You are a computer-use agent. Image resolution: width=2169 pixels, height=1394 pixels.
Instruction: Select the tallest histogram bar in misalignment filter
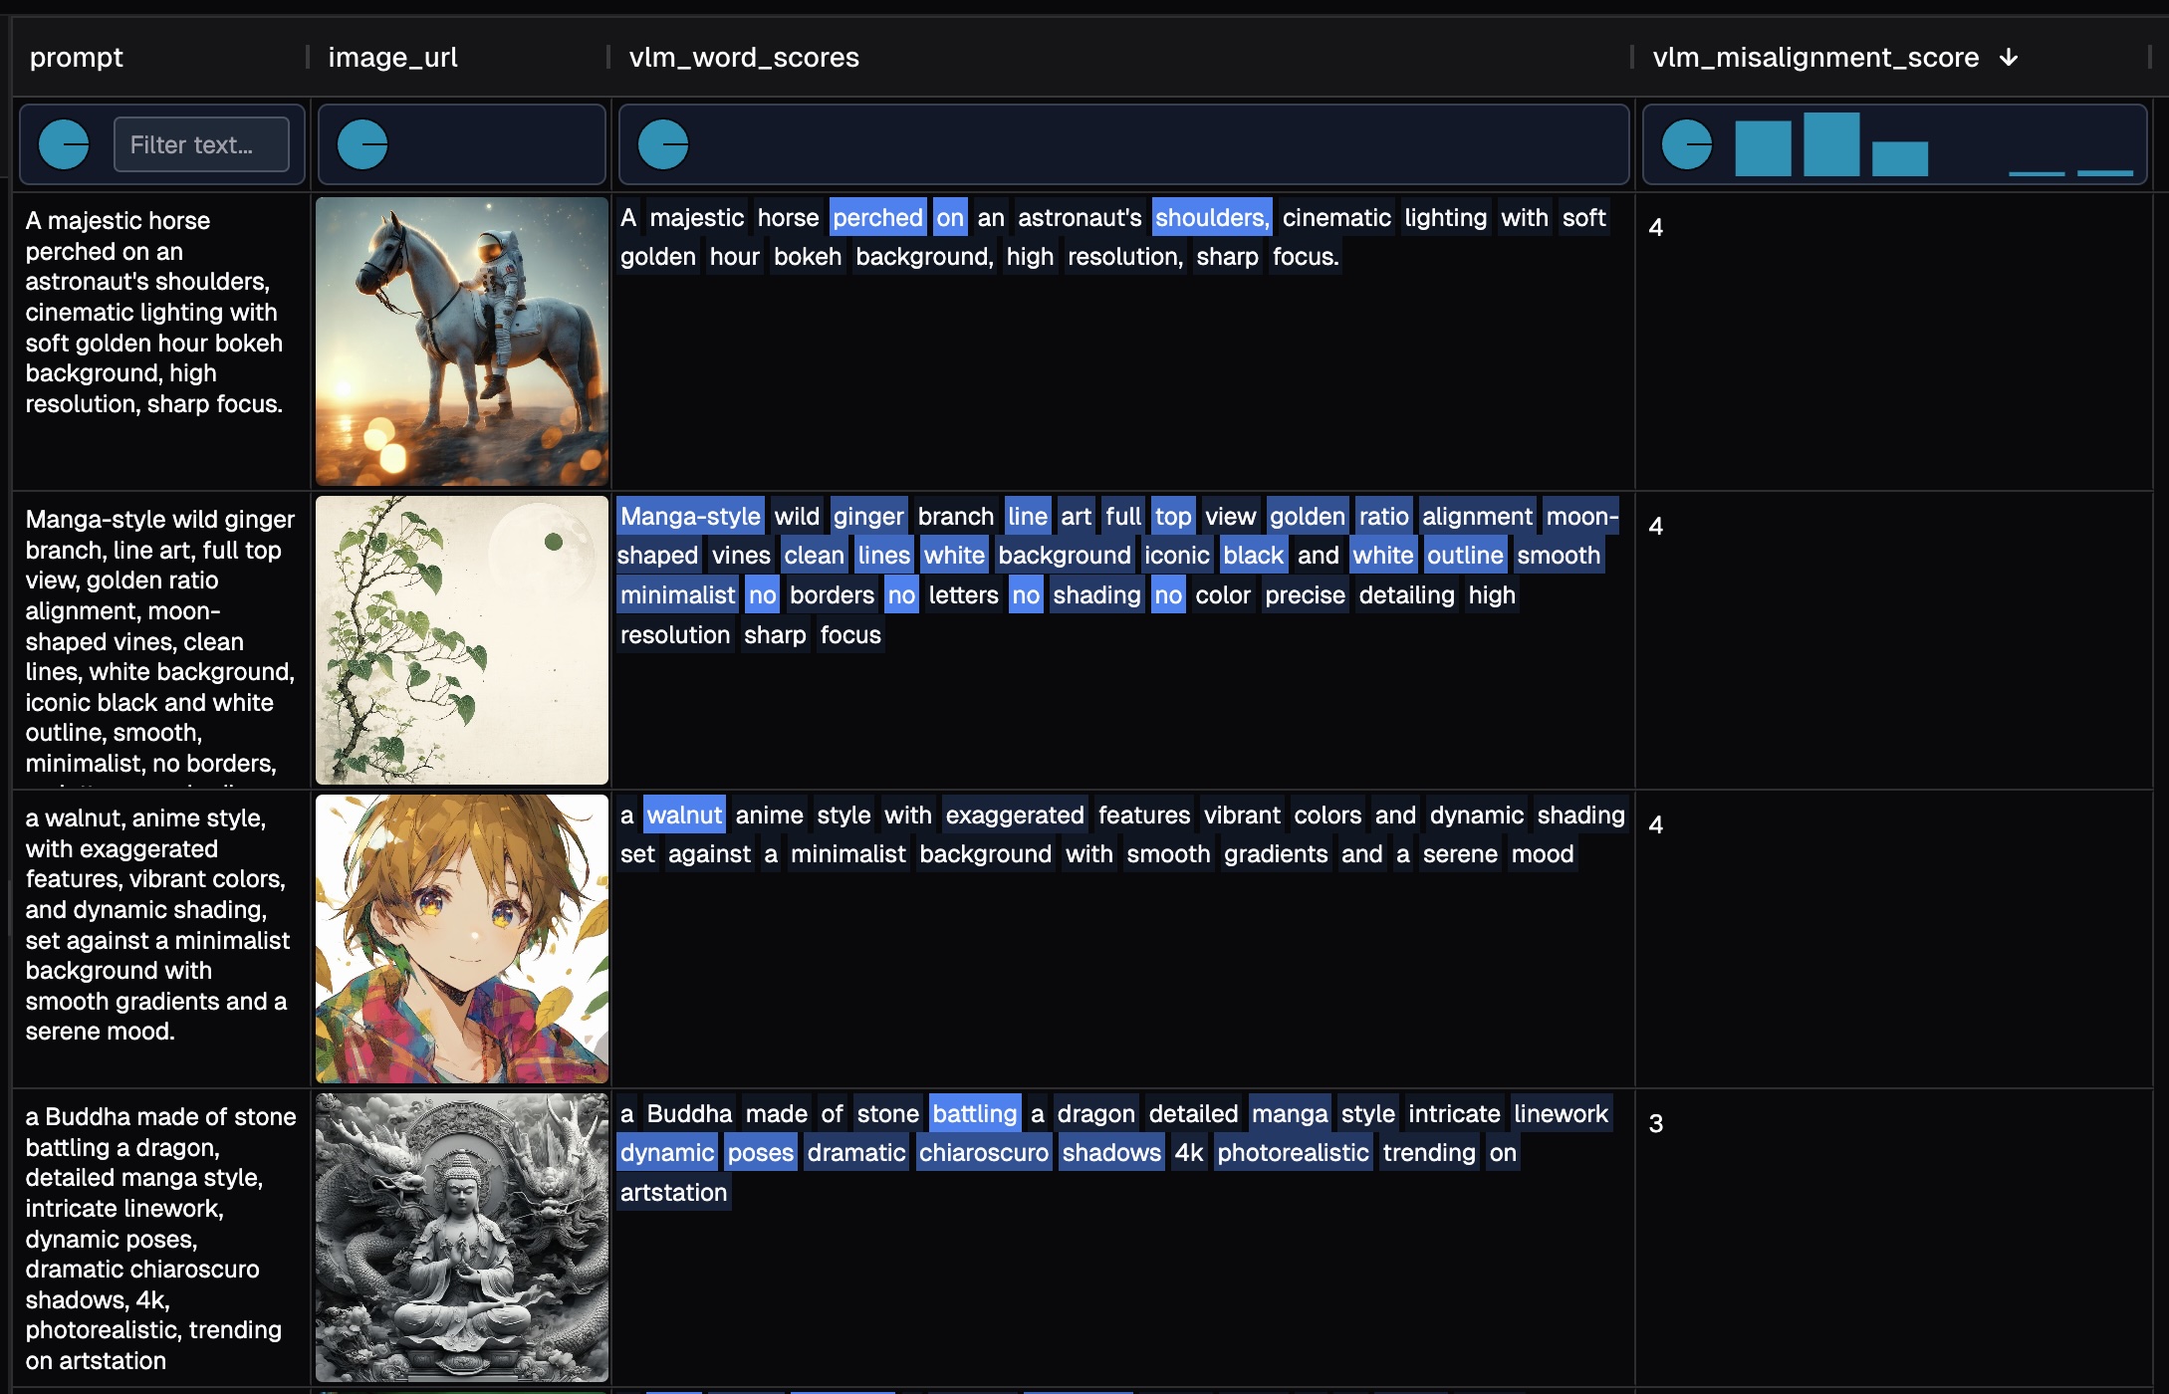point(1830,144)
